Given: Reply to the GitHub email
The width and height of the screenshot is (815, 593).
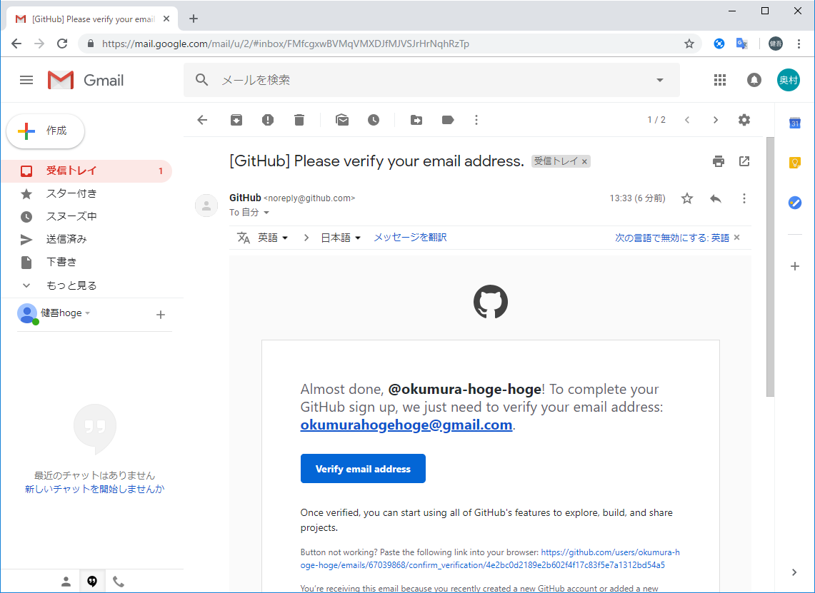Looking at the screenshot, I should point(715,198).
